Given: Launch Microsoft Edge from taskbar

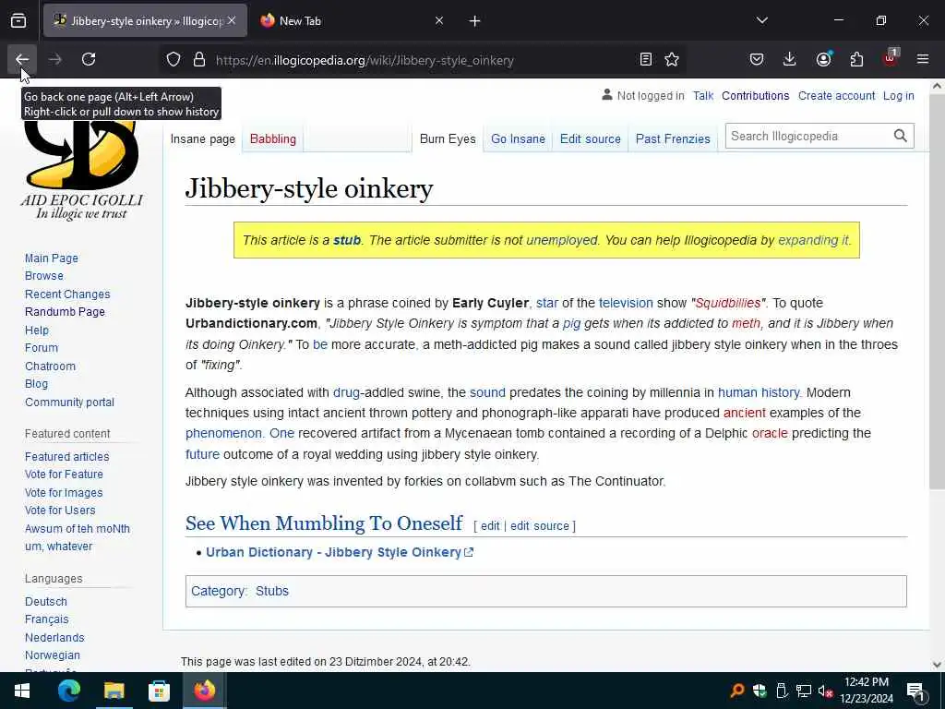Looking at the screenshot, I should pyautogui.click(x=68, y=691).
